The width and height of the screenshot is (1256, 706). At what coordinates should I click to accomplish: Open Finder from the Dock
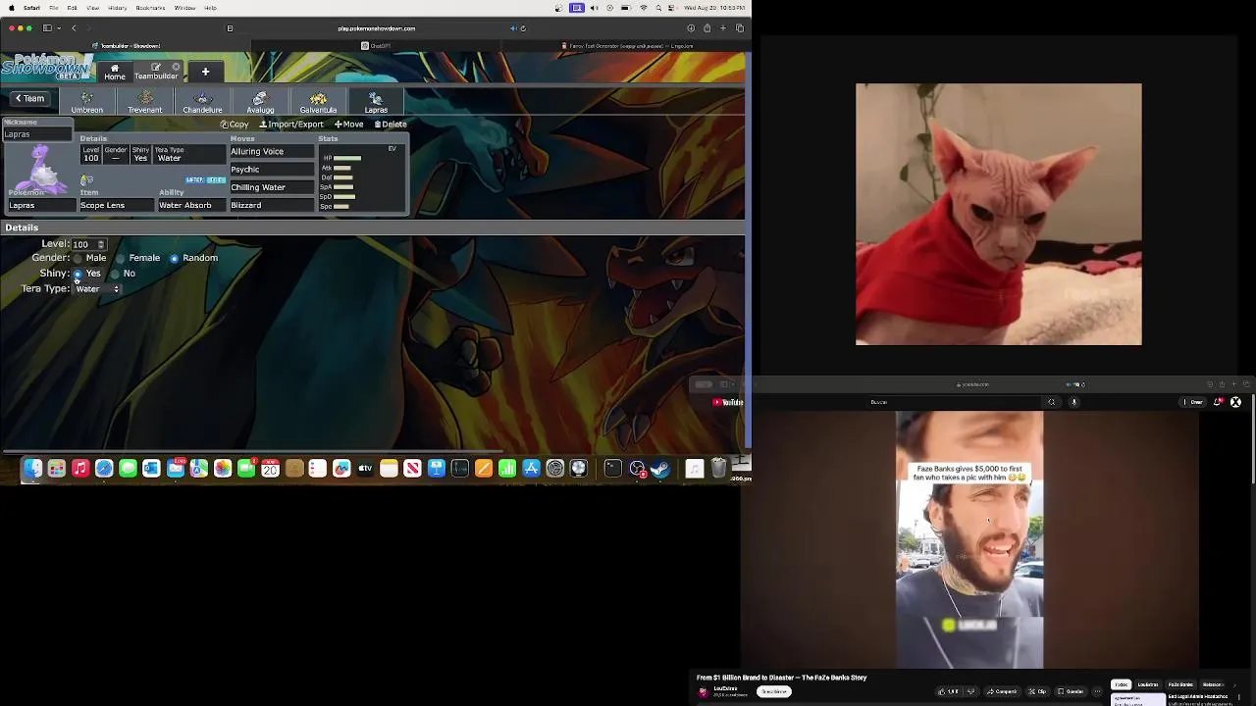coord(32,469)
